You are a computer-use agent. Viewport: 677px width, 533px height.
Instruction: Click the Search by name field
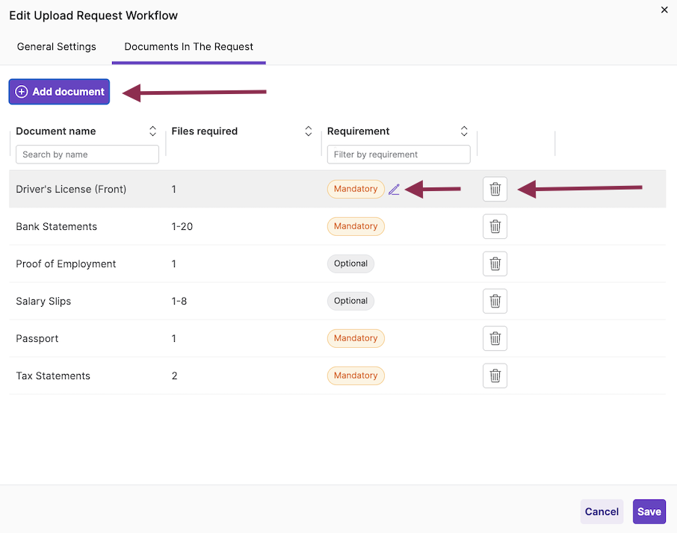[87, 154]
